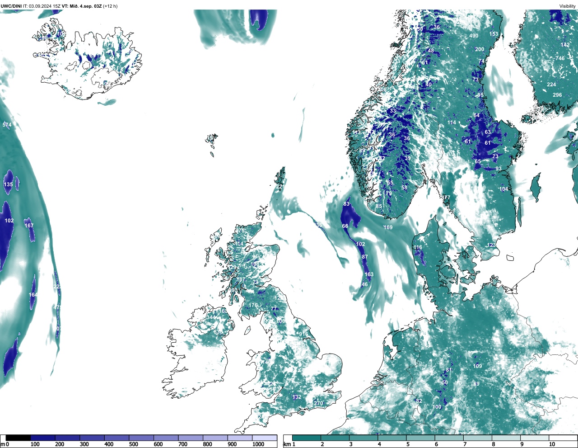Select the white 9–10 km legend swatch
578x448 pixels.
pyautogui.click(x=535, y=438)
